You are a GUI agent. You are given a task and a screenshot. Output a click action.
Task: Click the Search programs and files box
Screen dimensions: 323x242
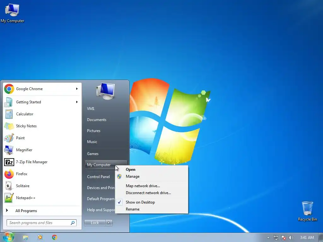pos(42,223)
